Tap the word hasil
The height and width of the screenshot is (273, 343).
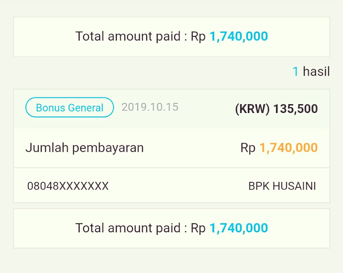pos(316,72)
